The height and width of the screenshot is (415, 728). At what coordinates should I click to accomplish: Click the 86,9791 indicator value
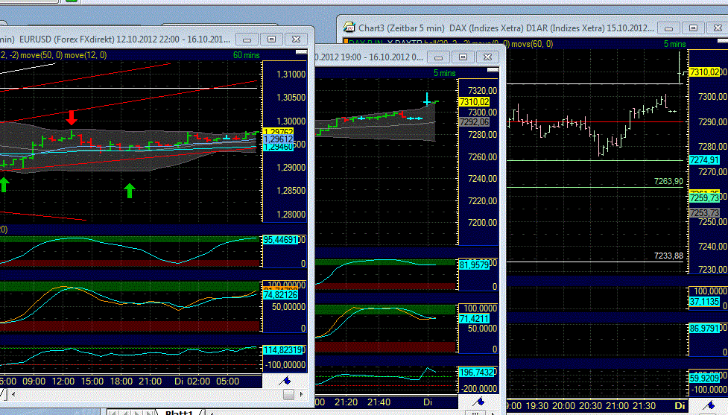coord(704,328)
